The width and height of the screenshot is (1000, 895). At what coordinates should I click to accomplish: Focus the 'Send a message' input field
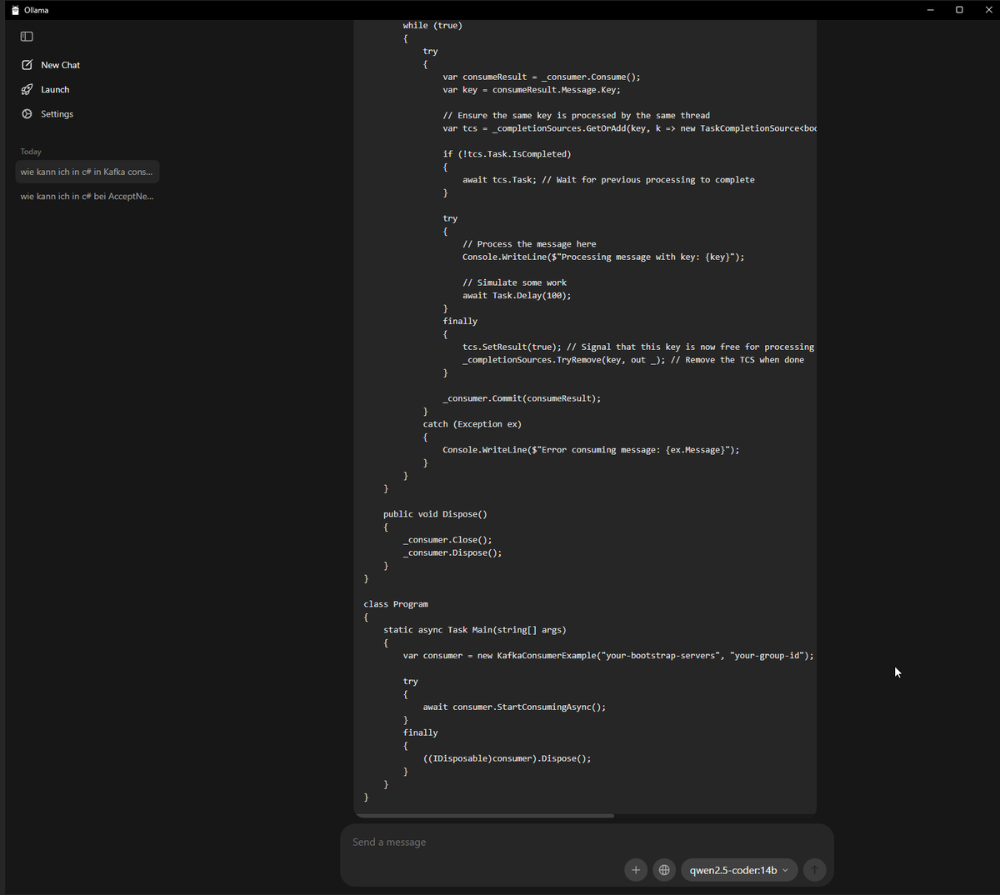pyautogui.click(x=587, y=842)
